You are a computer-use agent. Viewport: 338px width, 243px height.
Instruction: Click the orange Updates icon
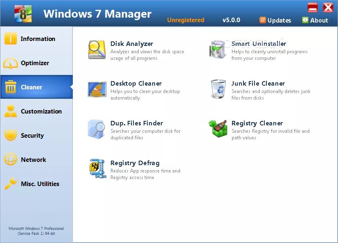tap(263, 20)
